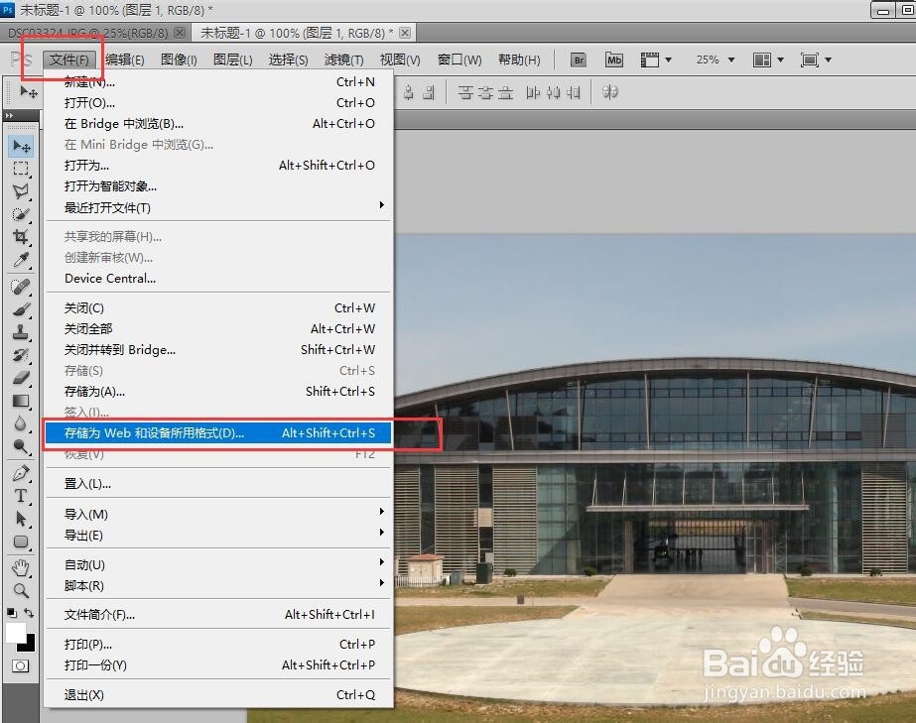Image resolution: width=916 pixels, height=723 pixels.
Task: Open the Arrange Documents dropdown arrow
Action: point(780,60)
